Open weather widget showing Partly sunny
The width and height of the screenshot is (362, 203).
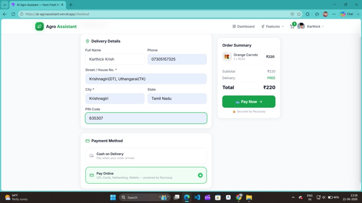tap(16, 197)
